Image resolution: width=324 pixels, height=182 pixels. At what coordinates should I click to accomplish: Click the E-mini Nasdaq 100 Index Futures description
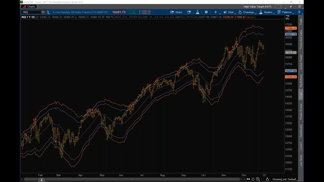tap(80, 12)
